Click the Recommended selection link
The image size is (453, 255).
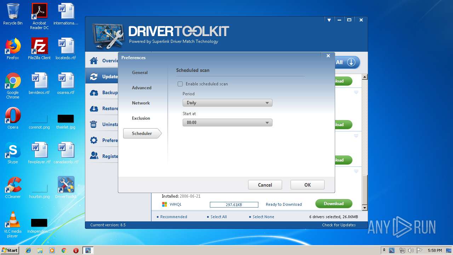(173, 217)
